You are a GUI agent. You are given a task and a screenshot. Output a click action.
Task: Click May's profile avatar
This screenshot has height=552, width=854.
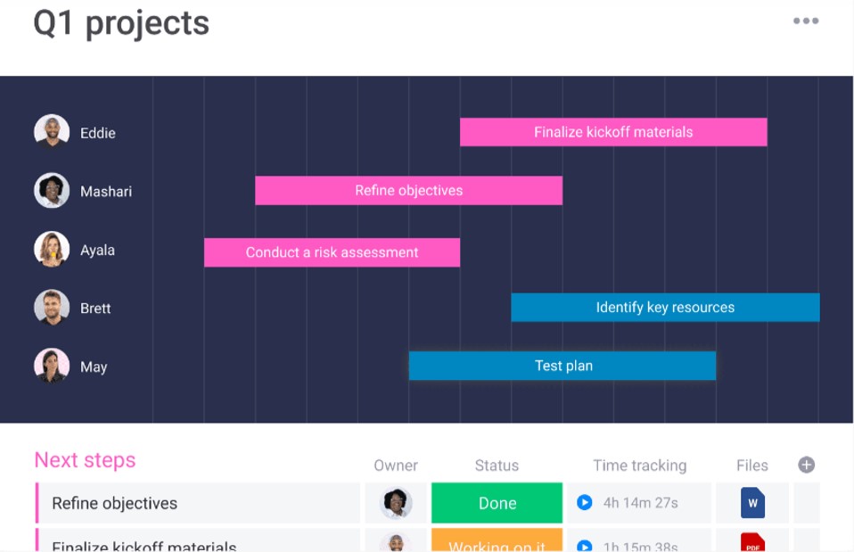(x=52, y=366)
